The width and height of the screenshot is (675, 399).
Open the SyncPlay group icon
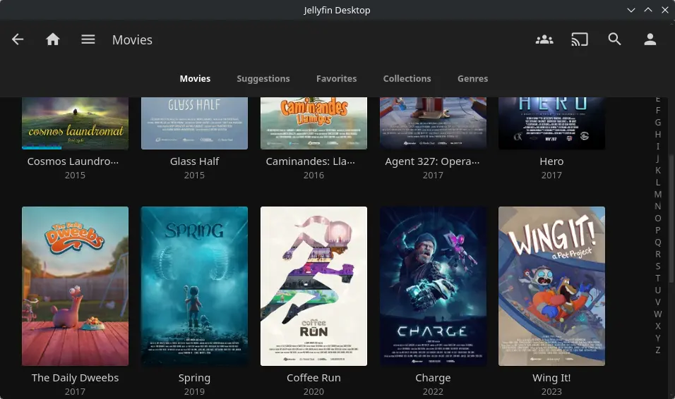point(544,39)
